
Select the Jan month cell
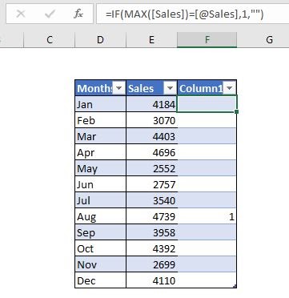[x=100, y=104]
